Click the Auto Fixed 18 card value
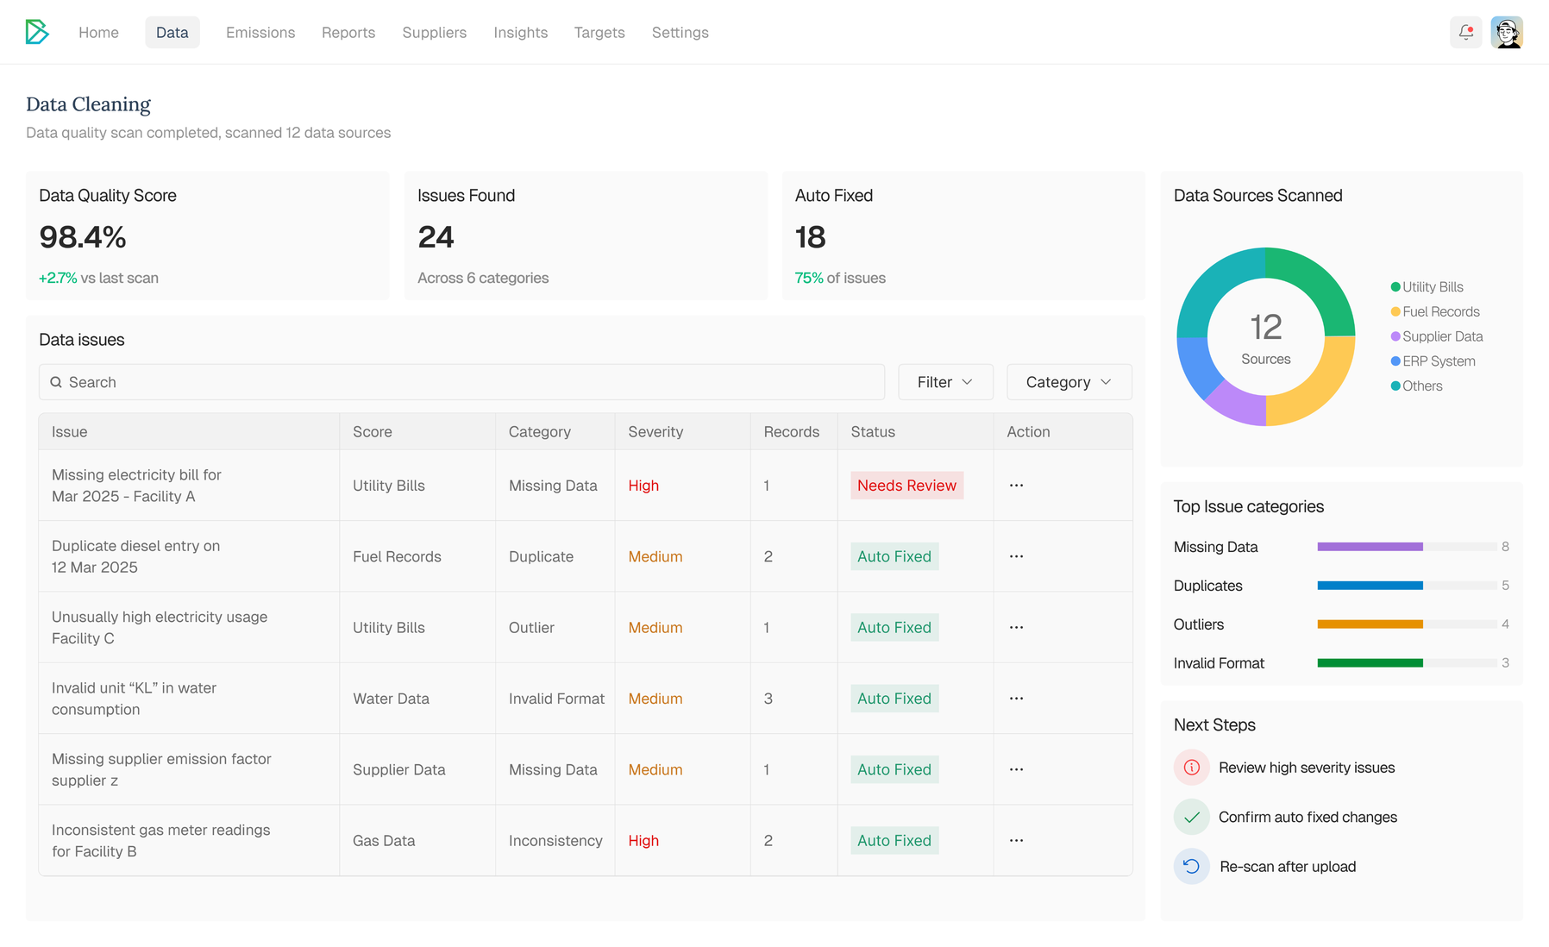 click(x=810, y=237)
